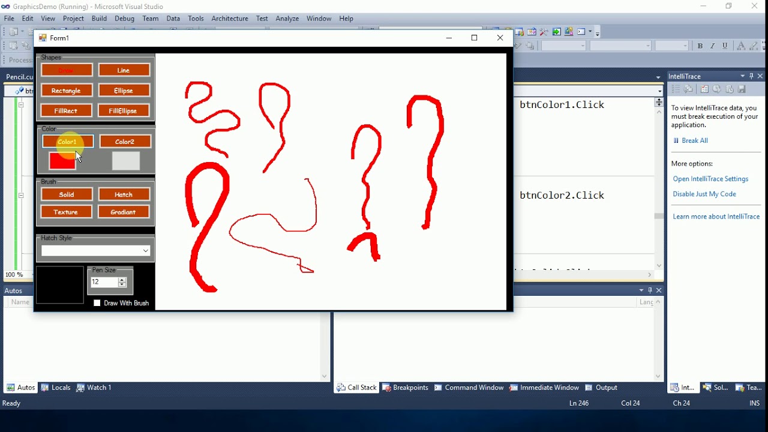The image size is (768, 432).
Task: Choose the Gradient brush button
Action: tap(124, 212)
